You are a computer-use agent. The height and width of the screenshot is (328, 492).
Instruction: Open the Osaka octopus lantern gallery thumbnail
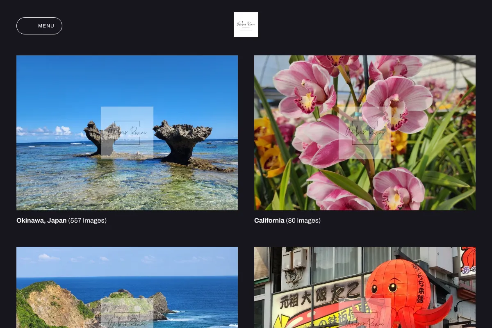click(x=365, y=287)
